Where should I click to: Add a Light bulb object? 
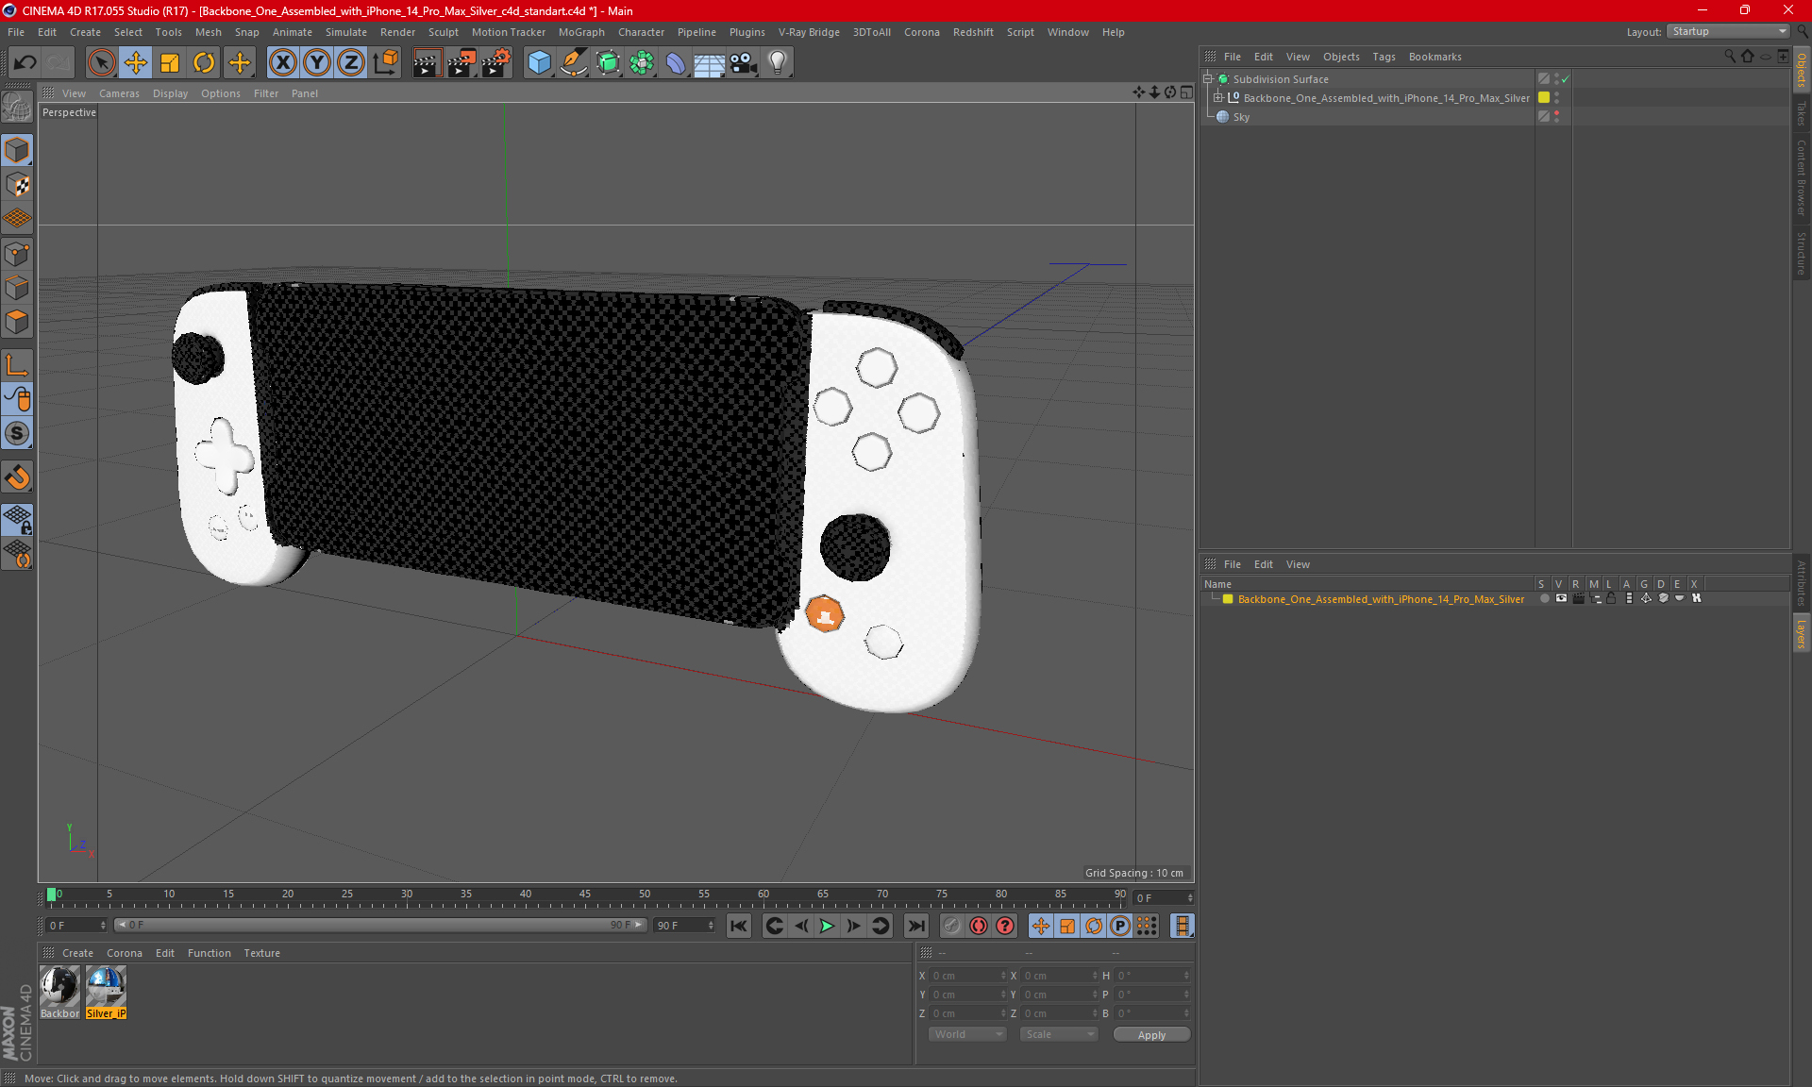tap(778, 63)
